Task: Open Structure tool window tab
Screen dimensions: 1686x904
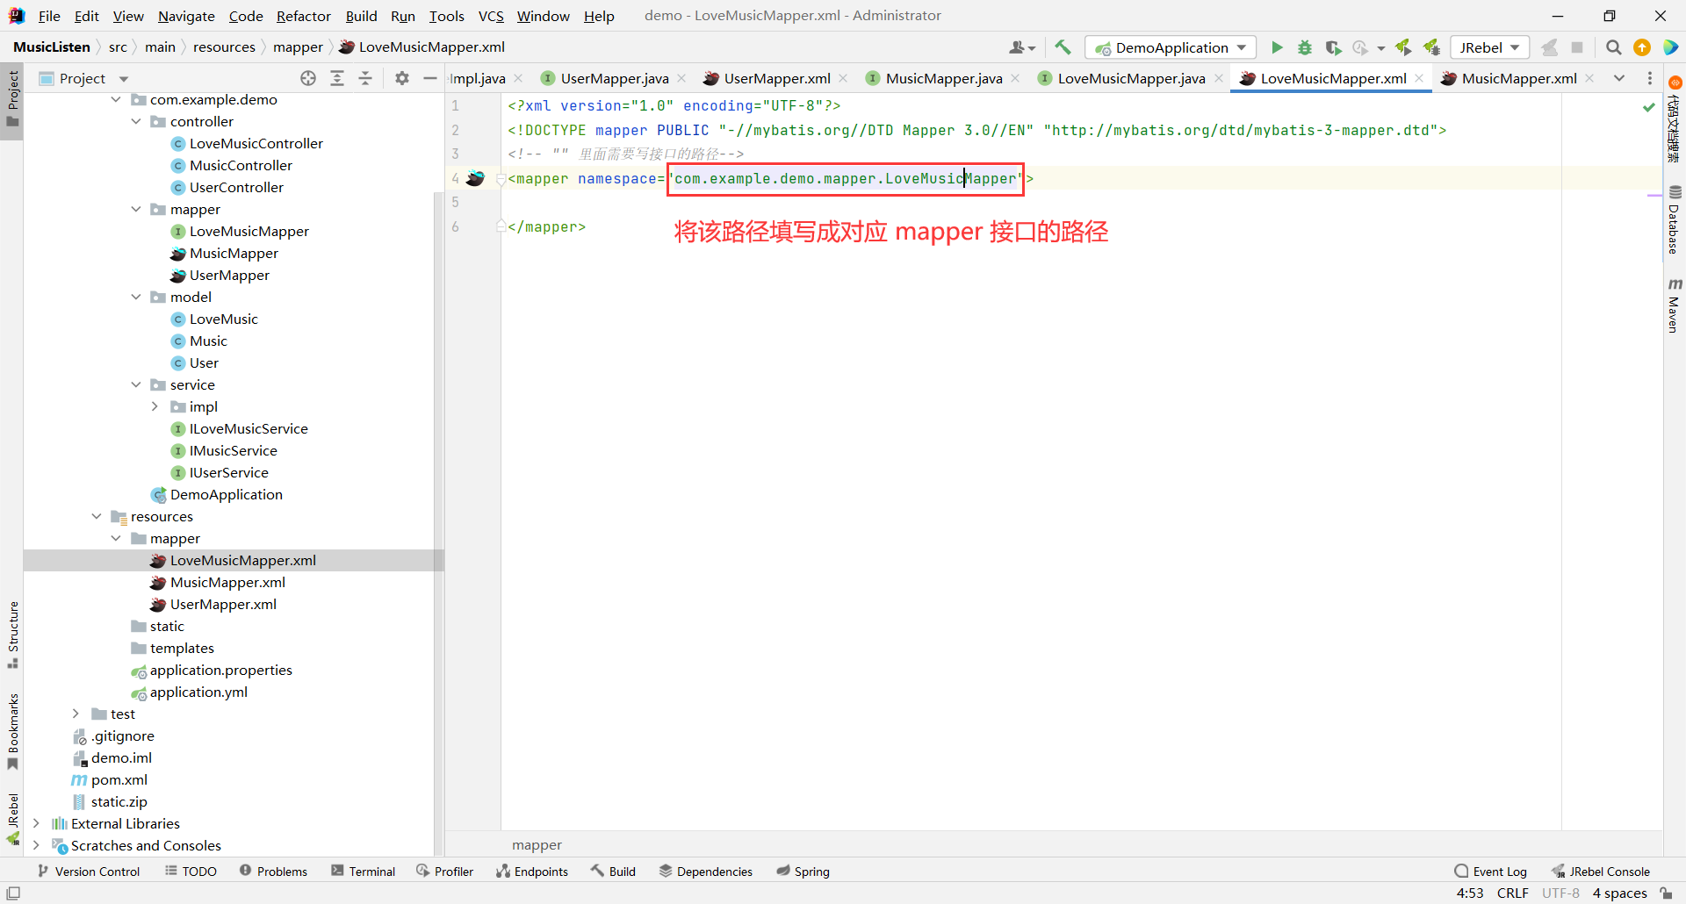Action: click(x=12, y=634)
